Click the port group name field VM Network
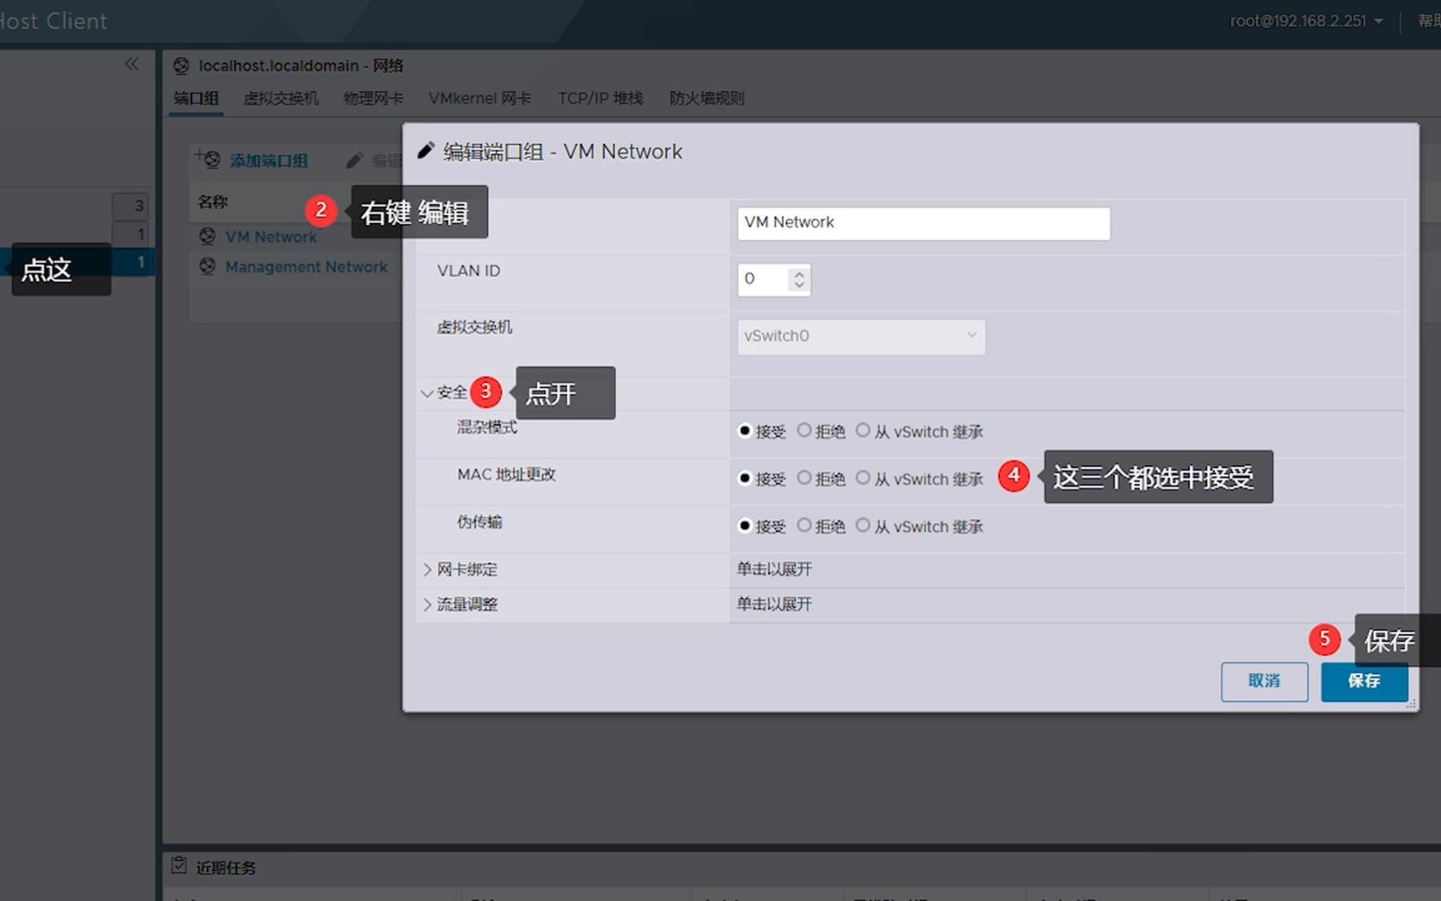 point(923,223)
